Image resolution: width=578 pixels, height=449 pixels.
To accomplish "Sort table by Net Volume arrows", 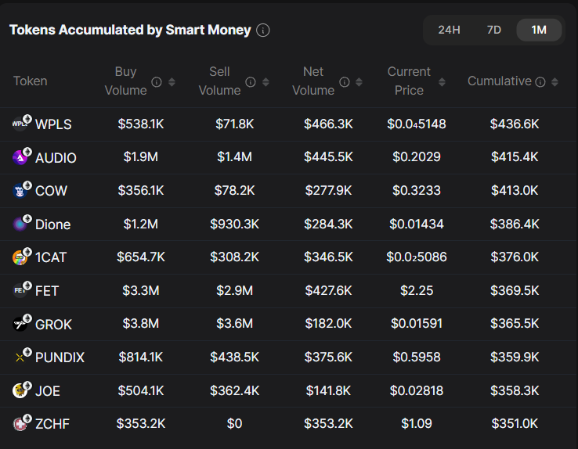I will coord(359,81).
